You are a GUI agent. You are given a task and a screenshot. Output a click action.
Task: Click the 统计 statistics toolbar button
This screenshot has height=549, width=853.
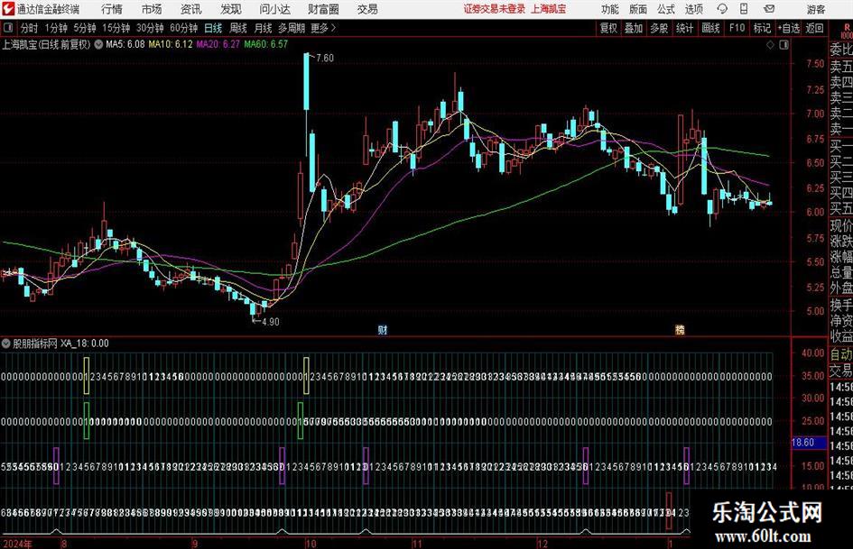(x=684, y=28)
